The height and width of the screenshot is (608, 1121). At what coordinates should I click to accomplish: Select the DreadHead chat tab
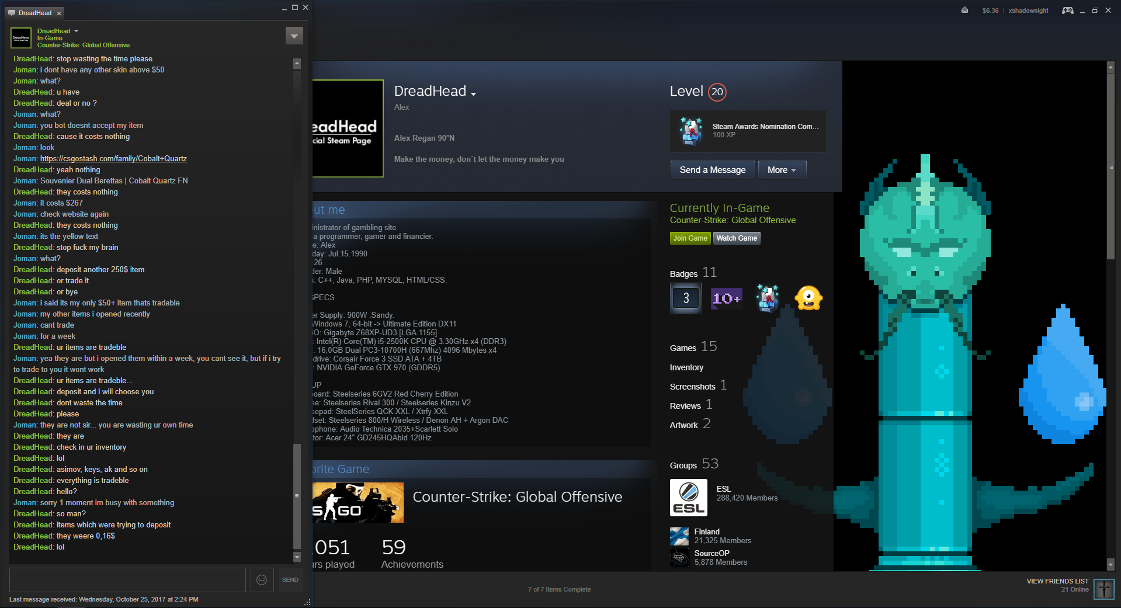[35, 13]
